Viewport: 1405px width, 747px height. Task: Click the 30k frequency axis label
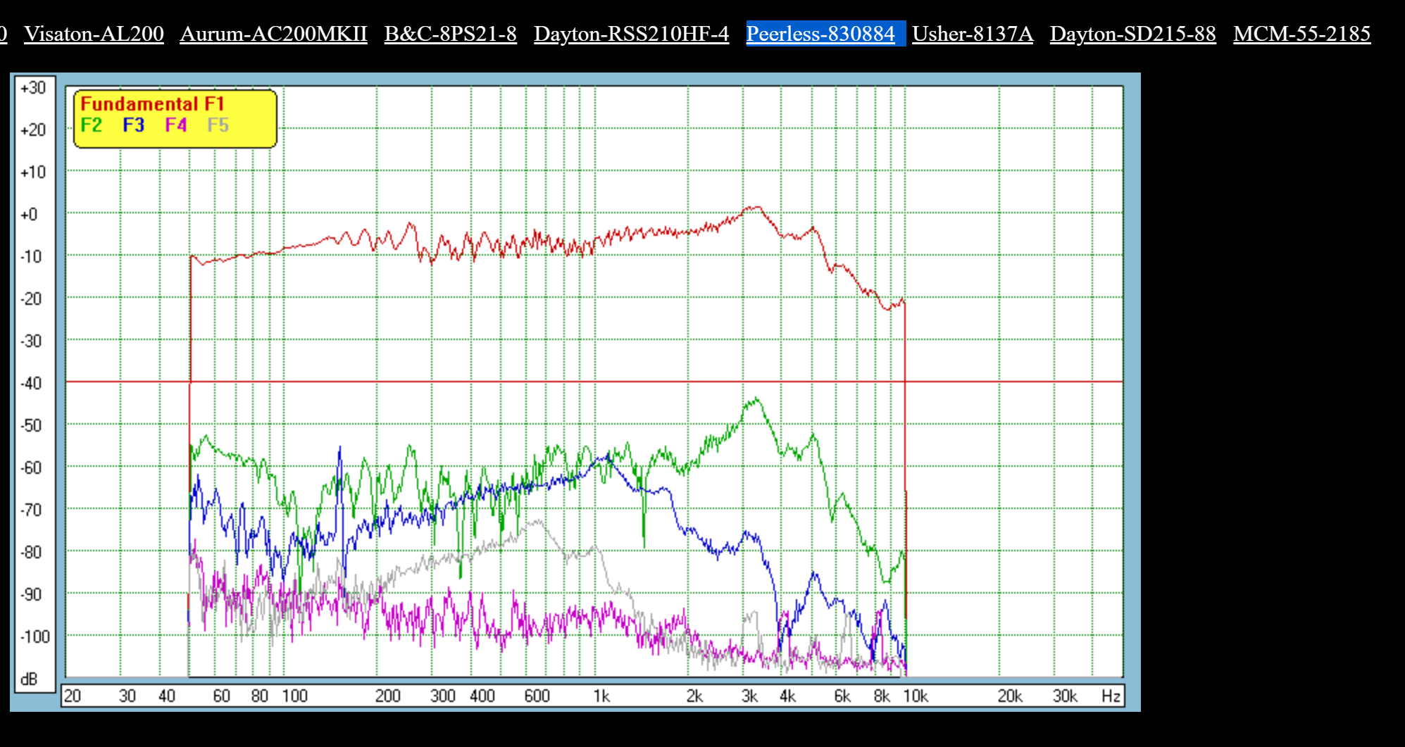[1065, 696]
